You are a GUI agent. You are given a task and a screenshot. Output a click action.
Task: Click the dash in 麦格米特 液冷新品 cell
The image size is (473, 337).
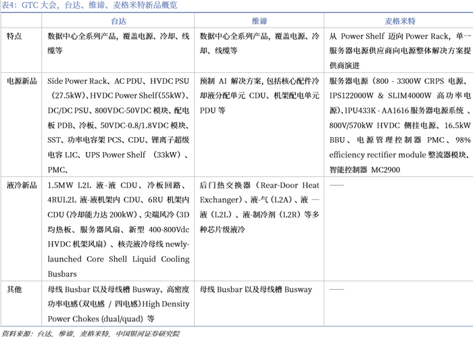click(337, 185)
